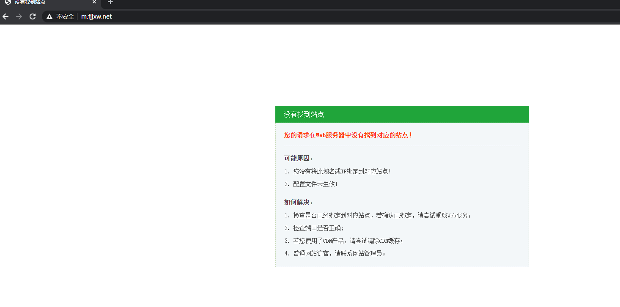
Task: Click the 不安全 security label
Action: [x=65, y=16]
